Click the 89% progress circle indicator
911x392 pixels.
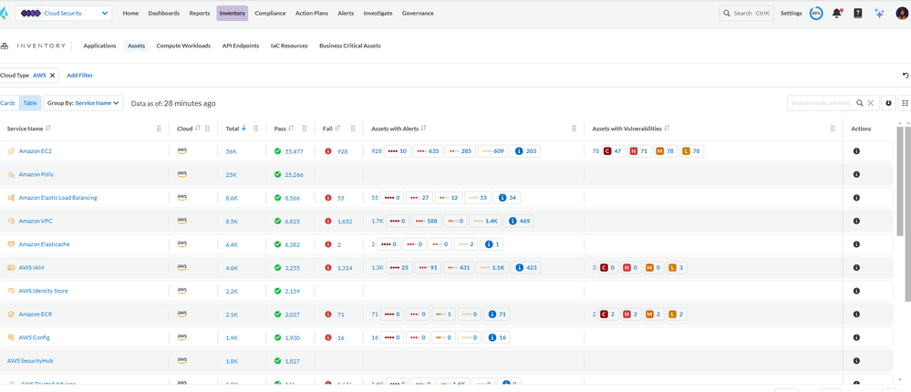point(816,14)
